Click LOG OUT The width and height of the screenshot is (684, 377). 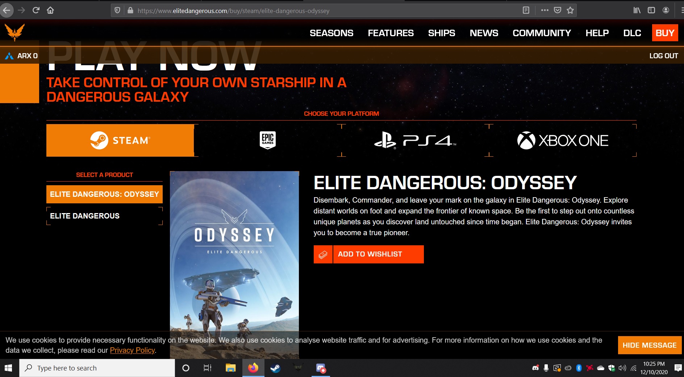click(663, 56)
